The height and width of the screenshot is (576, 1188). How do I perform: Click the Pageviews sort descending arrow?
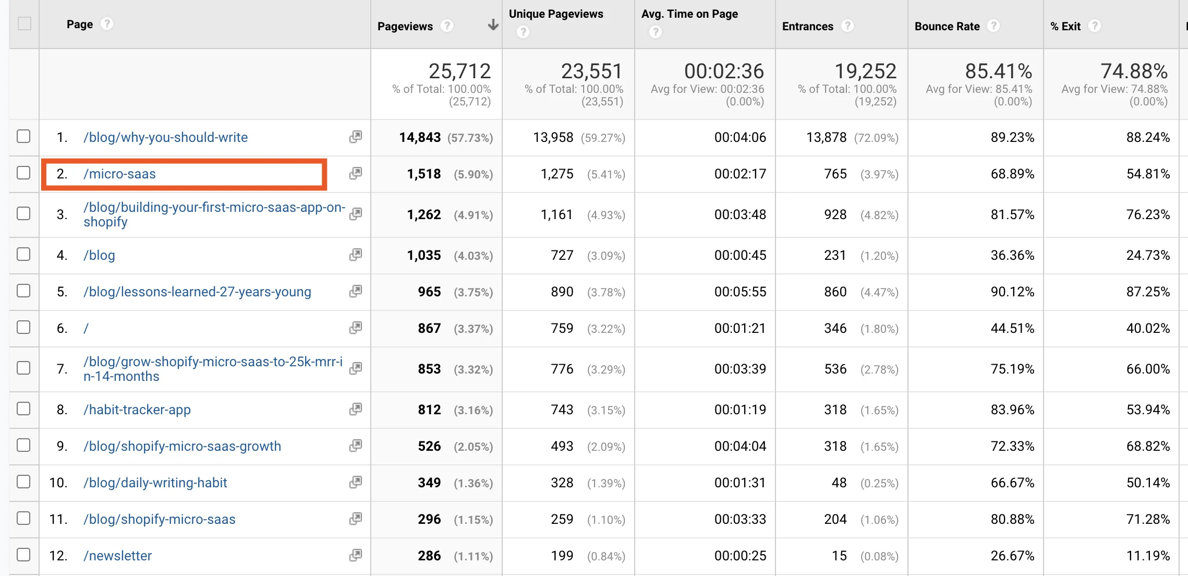click(493, 25)
